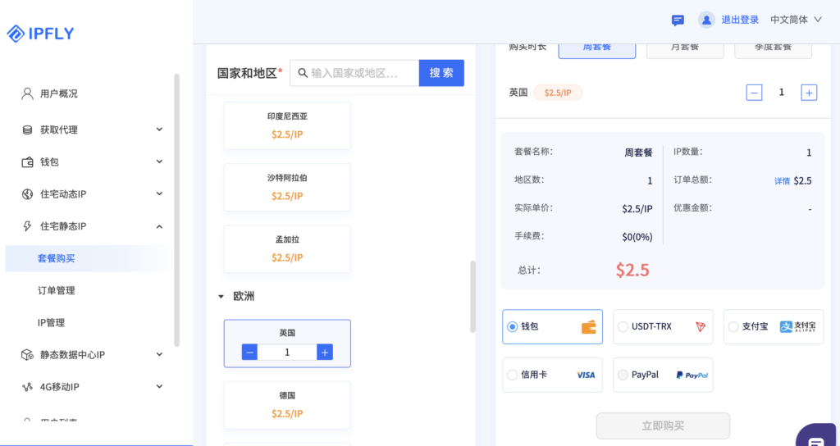Expand 获取代理 menu chevron
This screenshot has width=840, height=446.
160,130
